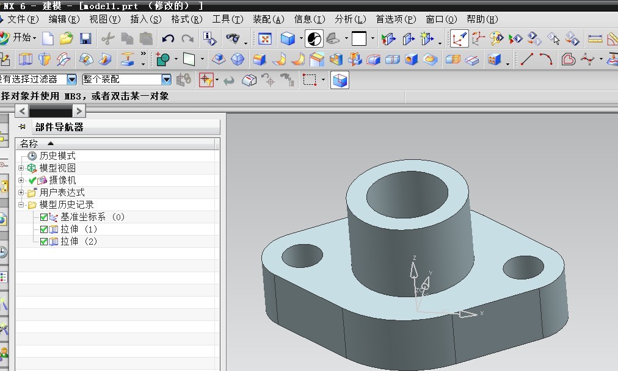Screen dimensions: 618x371
Task: Click the Sweep along guide icon
Action: pyautogui.click(x=64, y=59)
